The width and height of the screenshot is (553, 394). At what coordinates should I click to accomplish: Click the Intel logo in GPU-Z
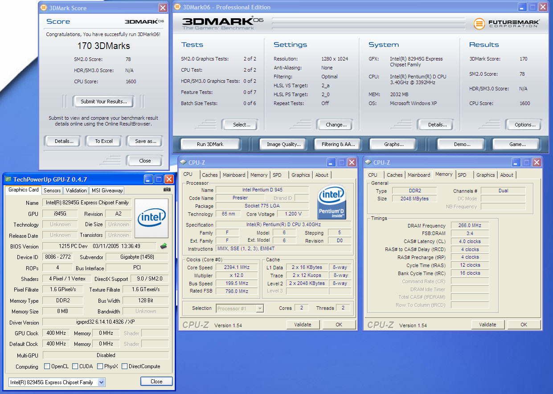152,218
